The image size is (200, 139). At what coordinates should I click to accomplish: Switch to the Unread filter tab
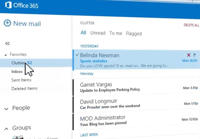click(98, 33)
